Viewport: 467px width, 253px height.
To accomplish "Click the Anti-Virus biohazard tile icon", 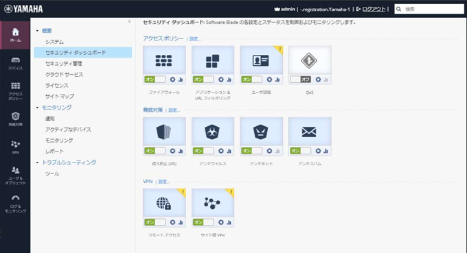I will coord(212,132).
